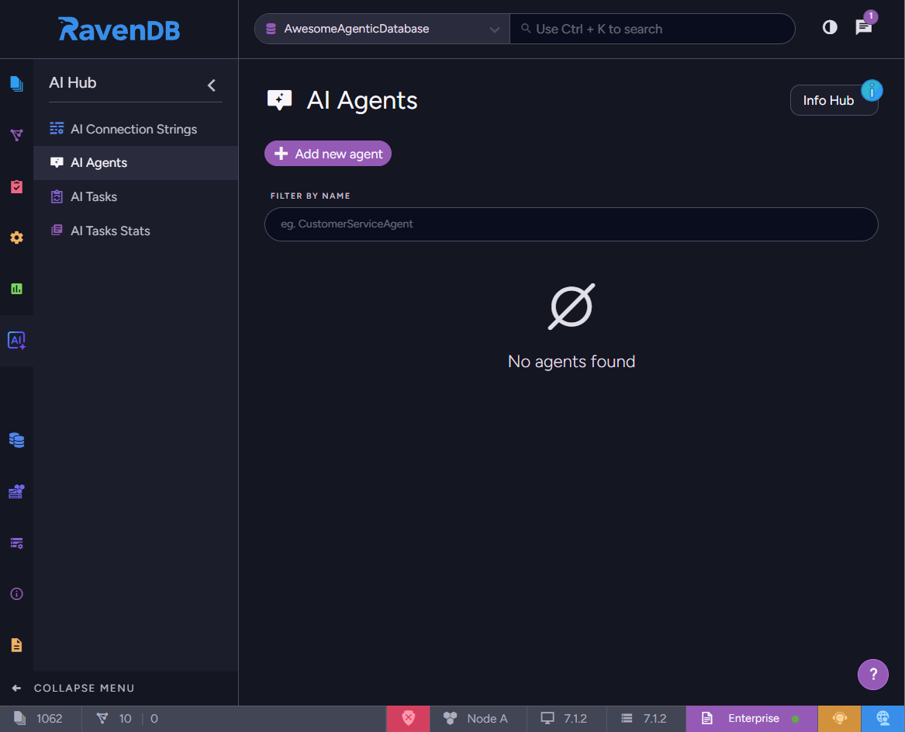This screenshot has width=905, height=732.
Task: Open the Documents section in the sidebar
Action: 16,84
